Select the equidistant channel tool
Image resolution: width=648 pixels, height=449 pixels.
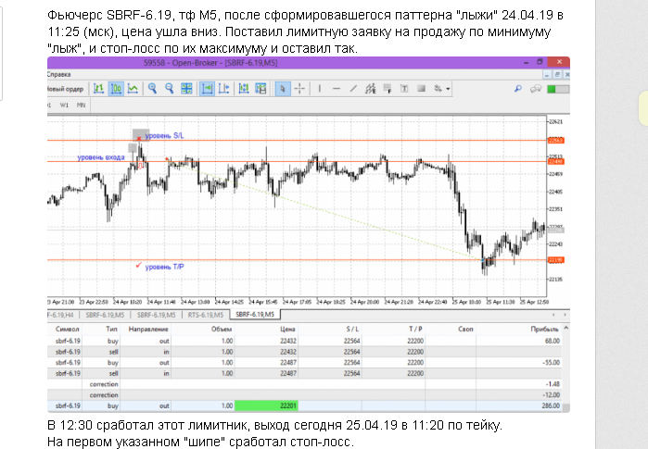[370, 89]
